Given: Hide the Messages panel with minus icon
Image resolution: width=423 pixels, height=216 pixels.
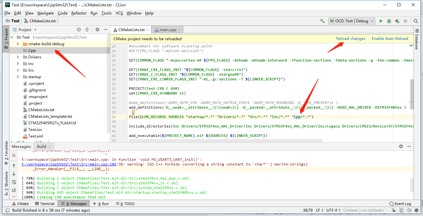Looking at the screenshot, I should point(409,146).
